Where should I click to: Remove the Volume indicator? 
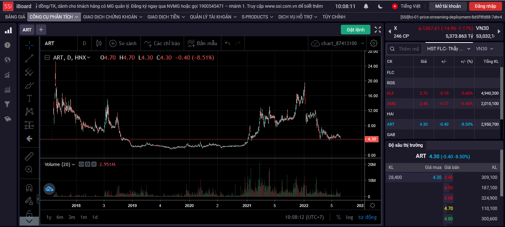(94, 164)
